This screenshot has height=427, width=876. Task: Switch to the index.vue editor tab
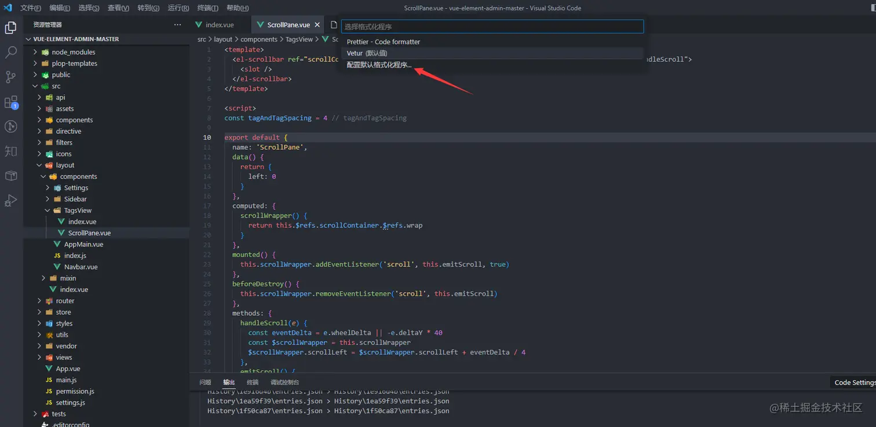pyautogui.click(x=220, y=25)
